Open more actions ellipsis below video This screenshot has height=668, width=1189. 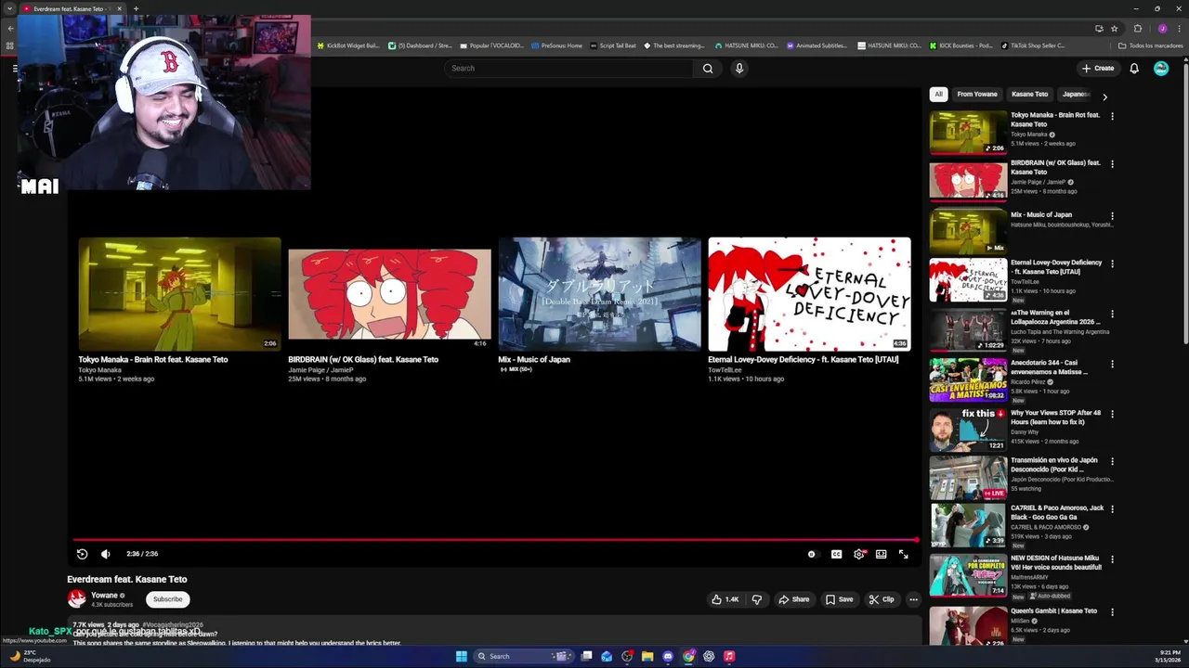click(x=913, y=599)
